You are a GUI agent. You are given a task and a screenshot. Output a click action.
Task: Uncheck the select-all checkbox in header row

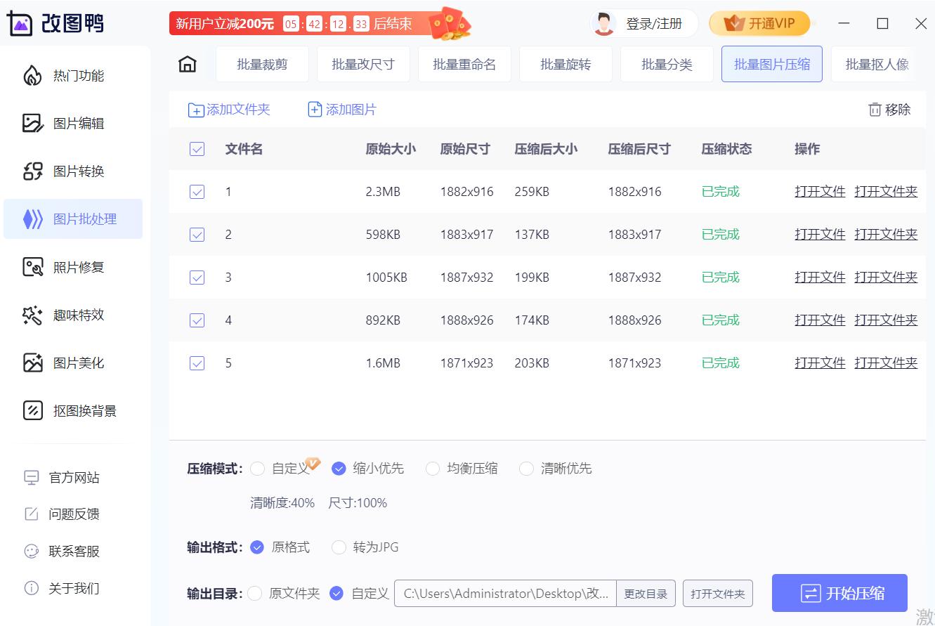197,148
